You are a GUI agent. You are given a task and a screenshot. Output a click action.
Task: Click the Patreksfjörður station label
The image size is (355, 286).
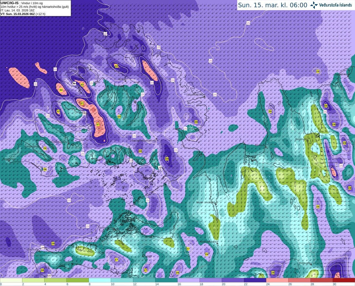[32, 146]
